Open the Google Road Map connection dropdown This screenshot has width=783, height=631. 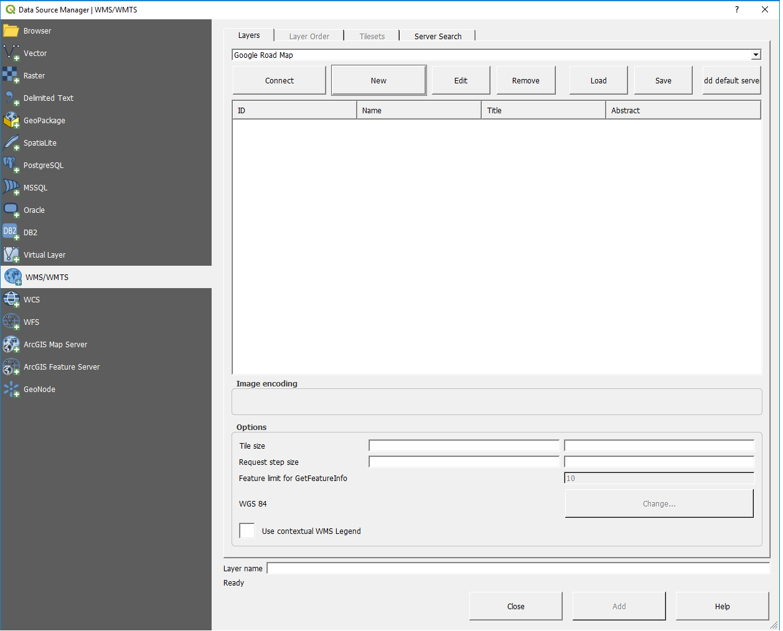(x=755, y=55)
